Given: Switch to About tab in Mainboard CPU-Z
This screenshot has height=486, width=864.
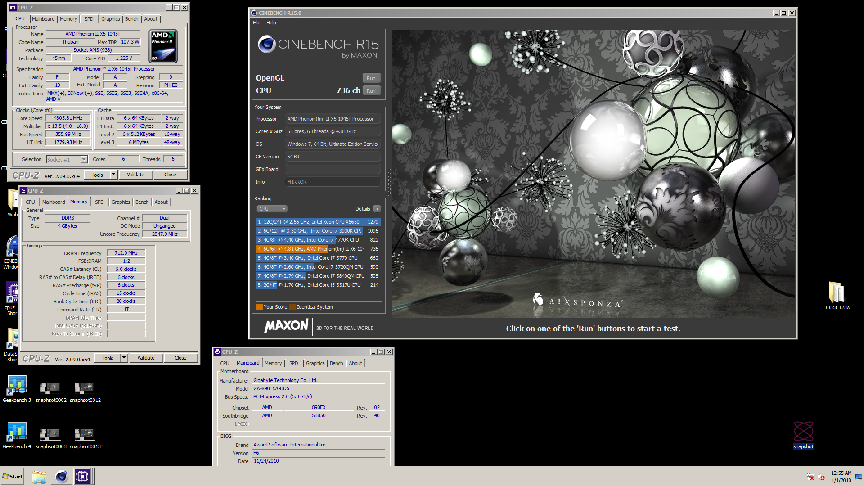Looking at the screenshot, I should click(x=355, y=363).
